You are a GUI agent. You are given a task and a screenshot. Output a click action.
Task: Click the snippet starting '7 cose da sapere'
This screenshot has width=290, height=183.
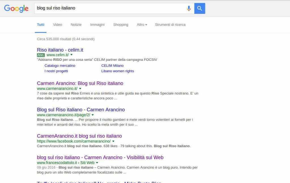click(118, 96)
